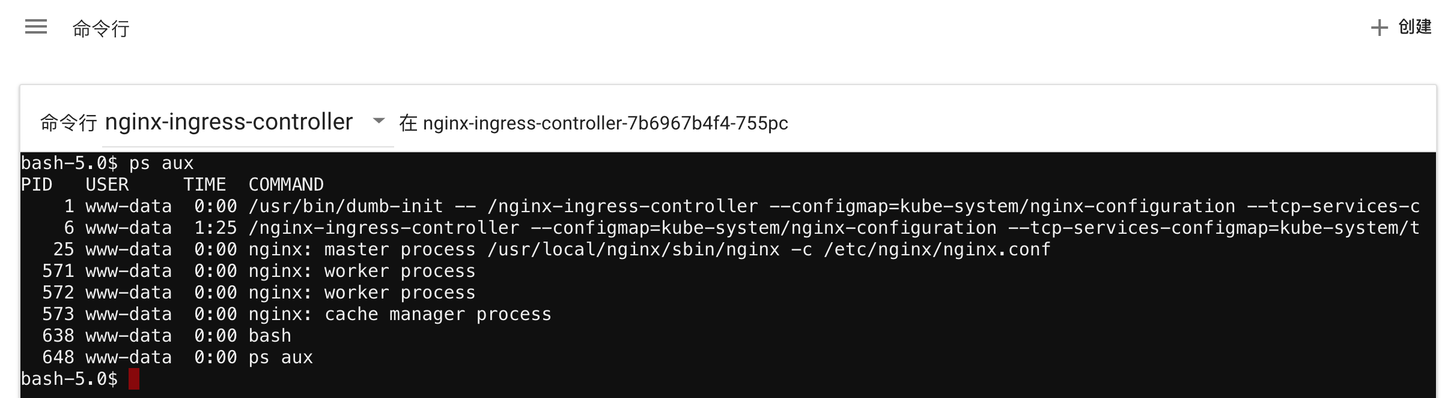Click the COMMAND header in terminal output
Viewport: 1442px width, 398px height.
[286, 185]
